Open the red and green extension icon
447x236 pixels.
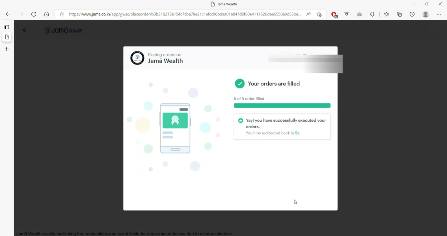tap(347, 14)
